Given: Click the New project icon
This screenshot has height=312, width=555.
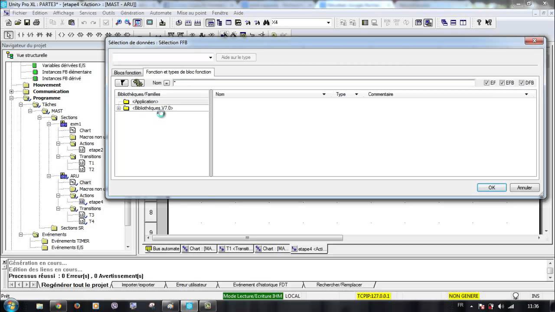Looking at the screenshot, I should pyautogui.click(x=9, y=23).
